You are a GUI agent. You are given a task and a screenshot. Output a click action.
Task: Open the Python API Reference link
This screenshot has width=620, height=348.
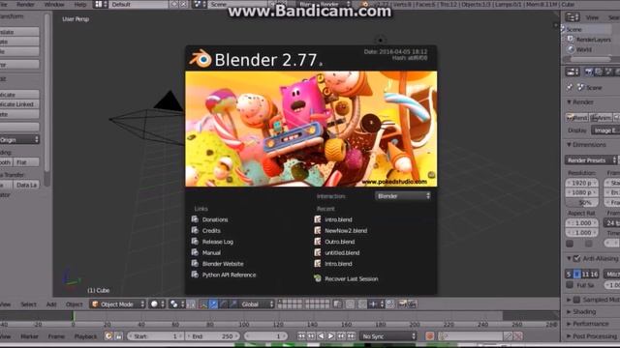click(x=229, y=275)
